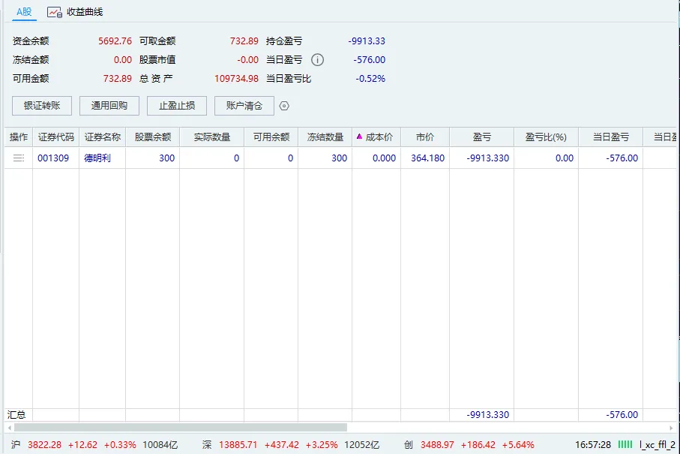Select the stock name 德明利
Image resolution: width=680 pixels, height=454 pixels.
(x=97, y=158)
